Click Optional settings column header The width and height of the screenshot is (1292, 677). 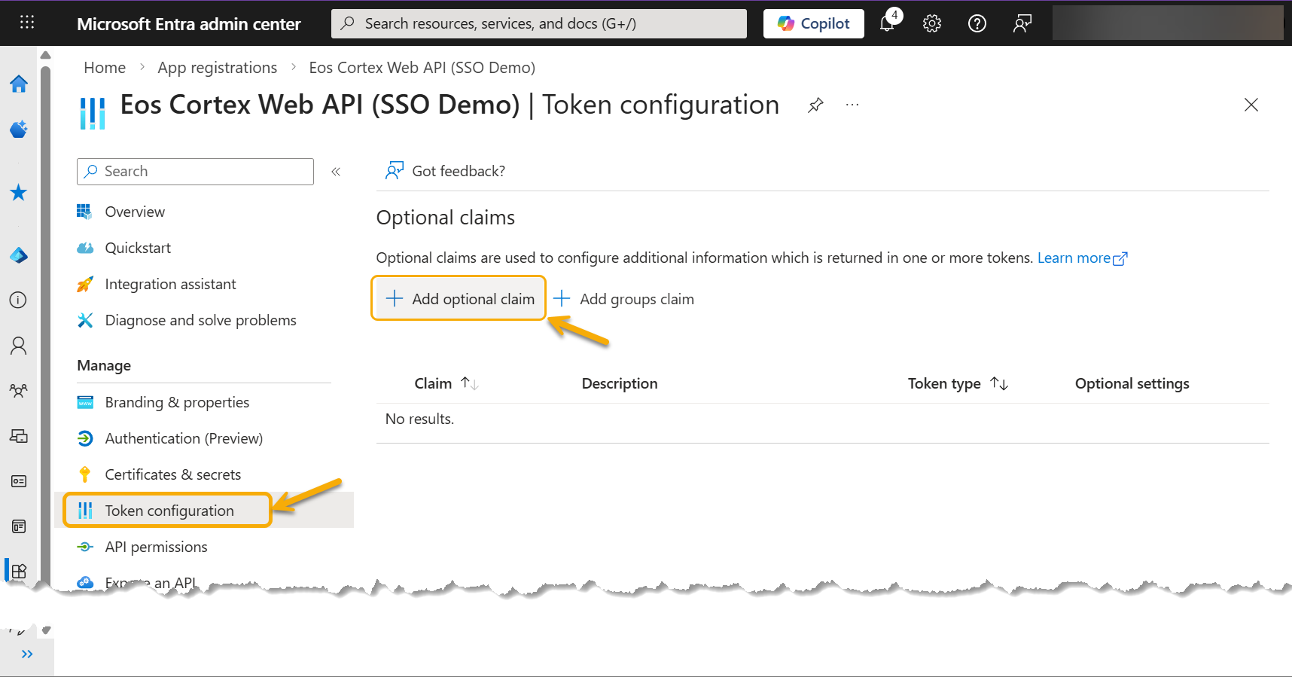pyautogui.click(x=1132, y=383)
